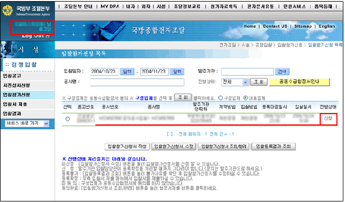Open the 내자 menu
Screen dimensions: 345x202
point(130,6)
